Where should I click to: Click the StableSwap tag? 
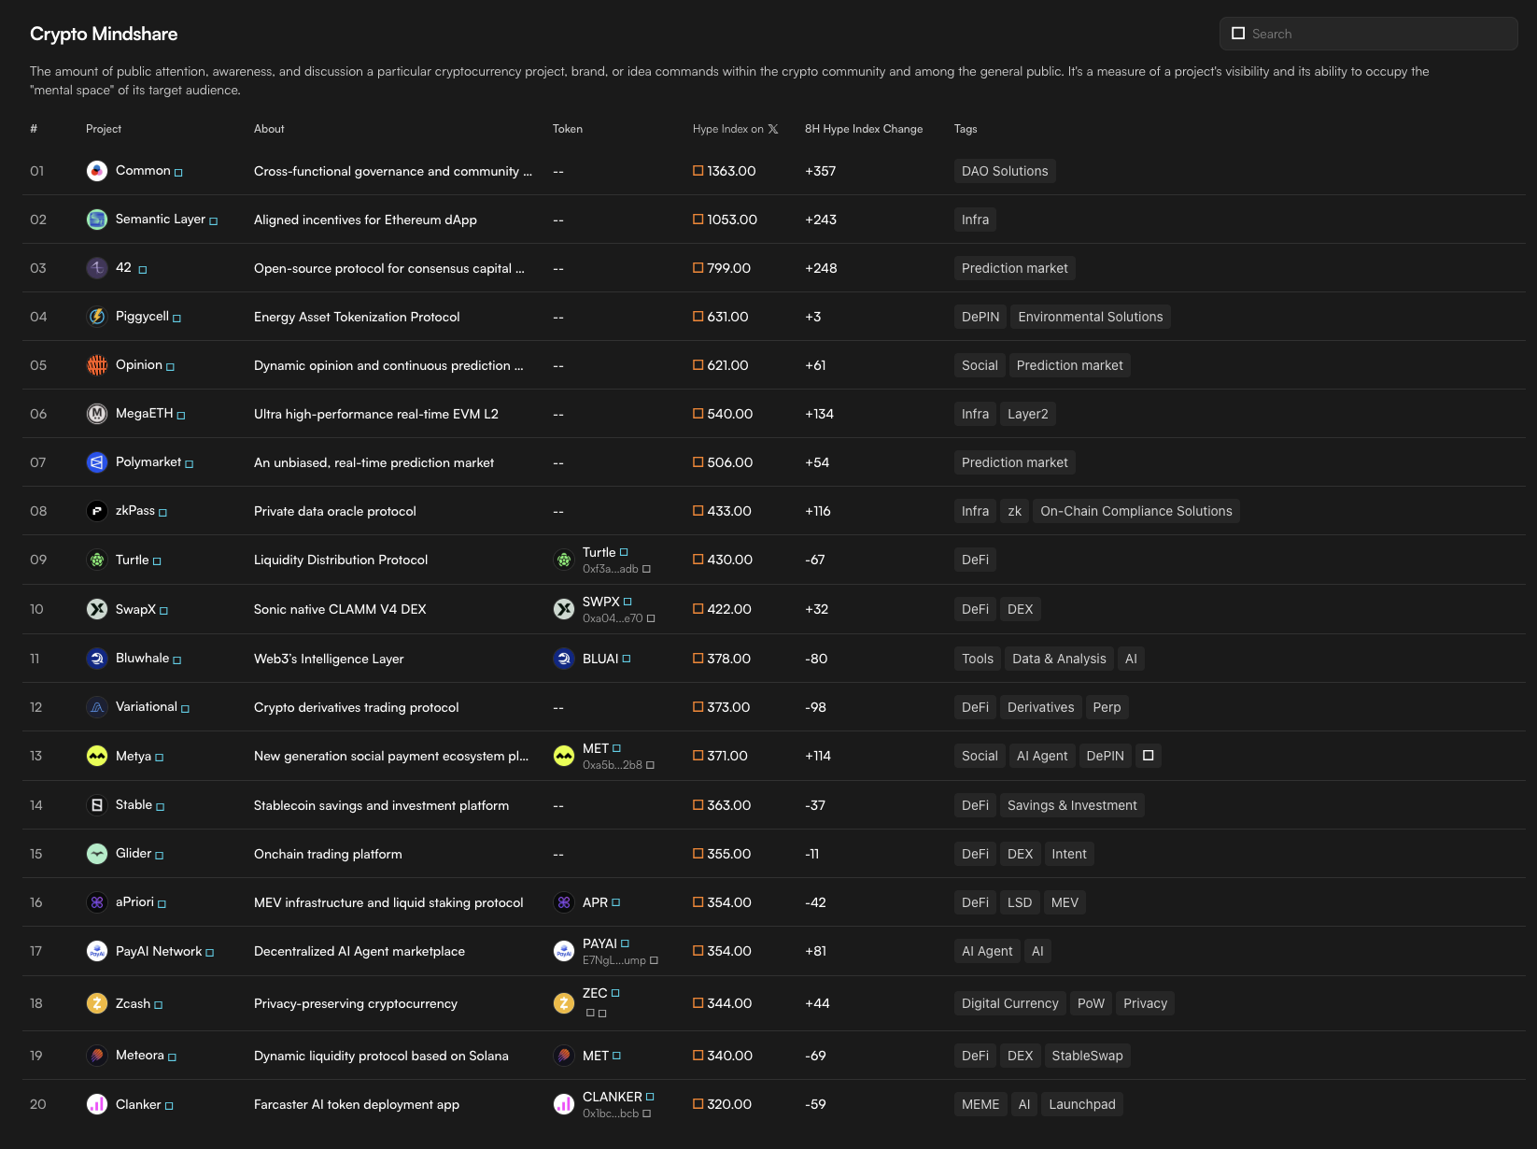click(1088, 1056)
